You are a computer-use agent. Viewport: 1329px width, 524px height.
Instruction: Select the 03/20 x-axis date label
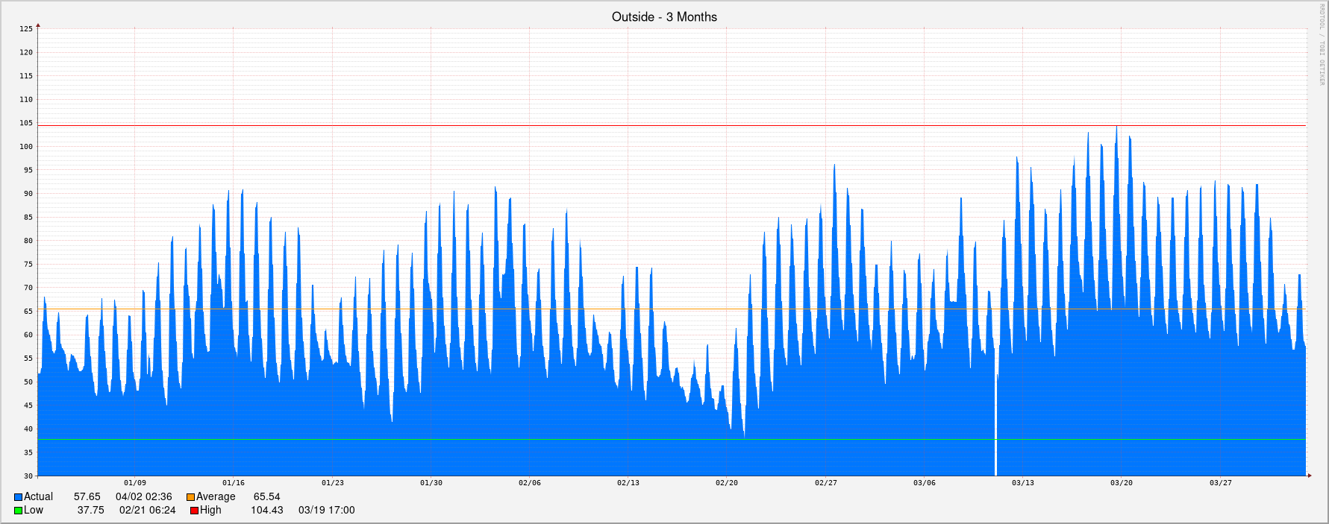tap(1121, 483)
